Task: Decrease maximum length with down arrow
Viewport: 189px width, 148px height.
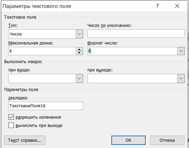Action: coord(79,53)
